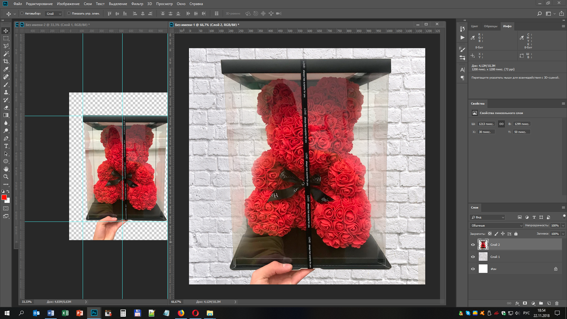Screen dimensions: 567x319
Task: Choose the Horizontal Type tool
Action: click(6, 146)
